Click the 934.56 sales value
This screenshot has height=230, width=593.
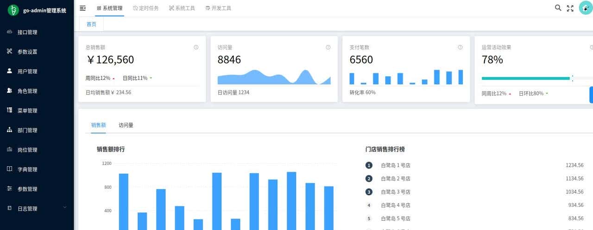pyautogui.click(x=575, y=205)
